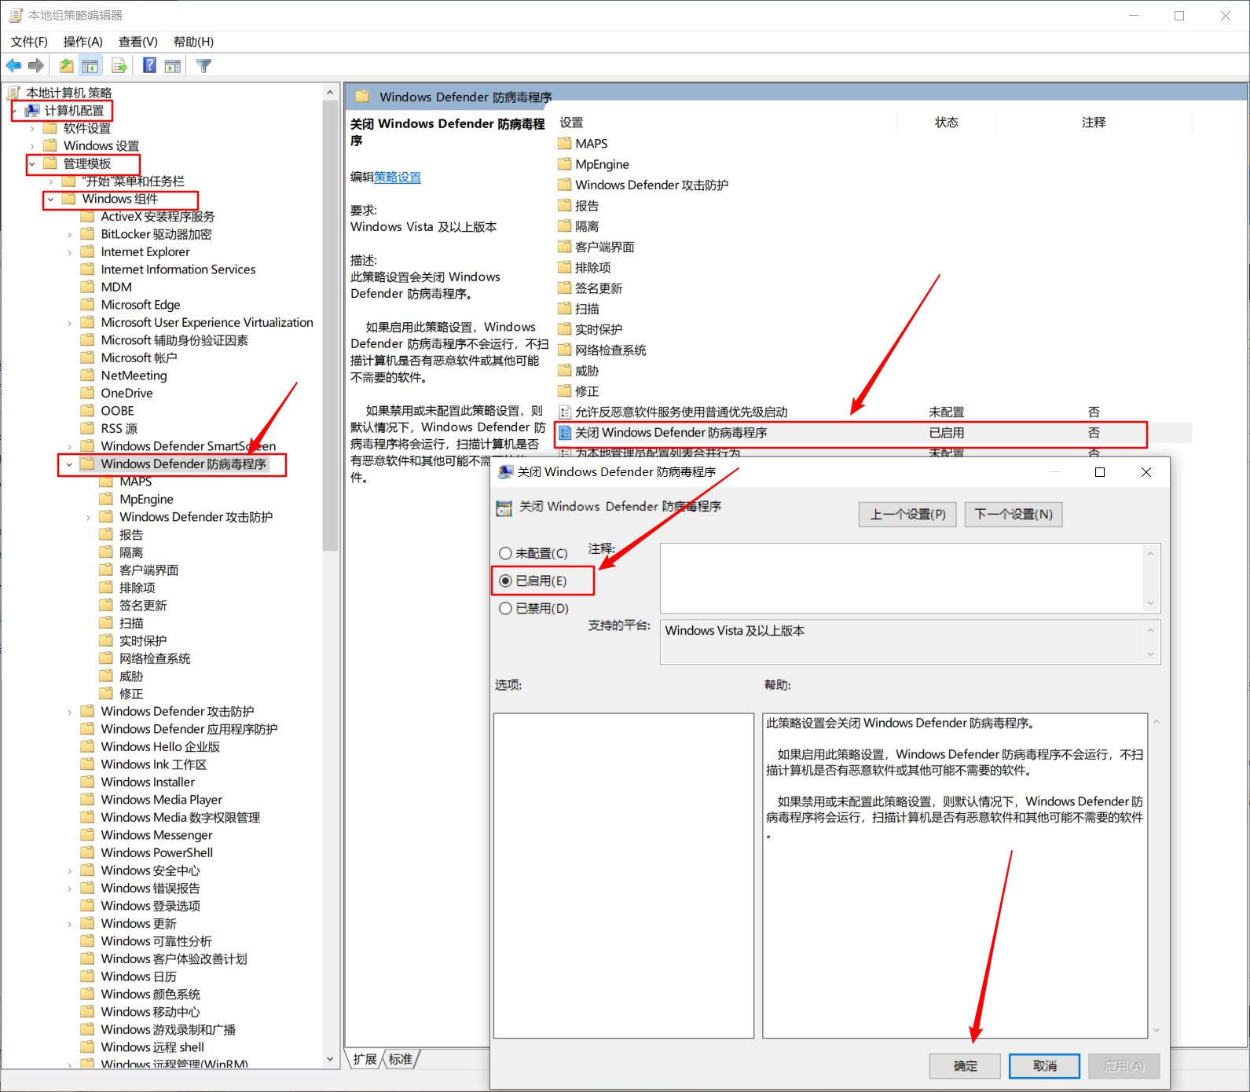
Task: Toggle the show/hide console tree icon
Action: [x=90, y=66]
